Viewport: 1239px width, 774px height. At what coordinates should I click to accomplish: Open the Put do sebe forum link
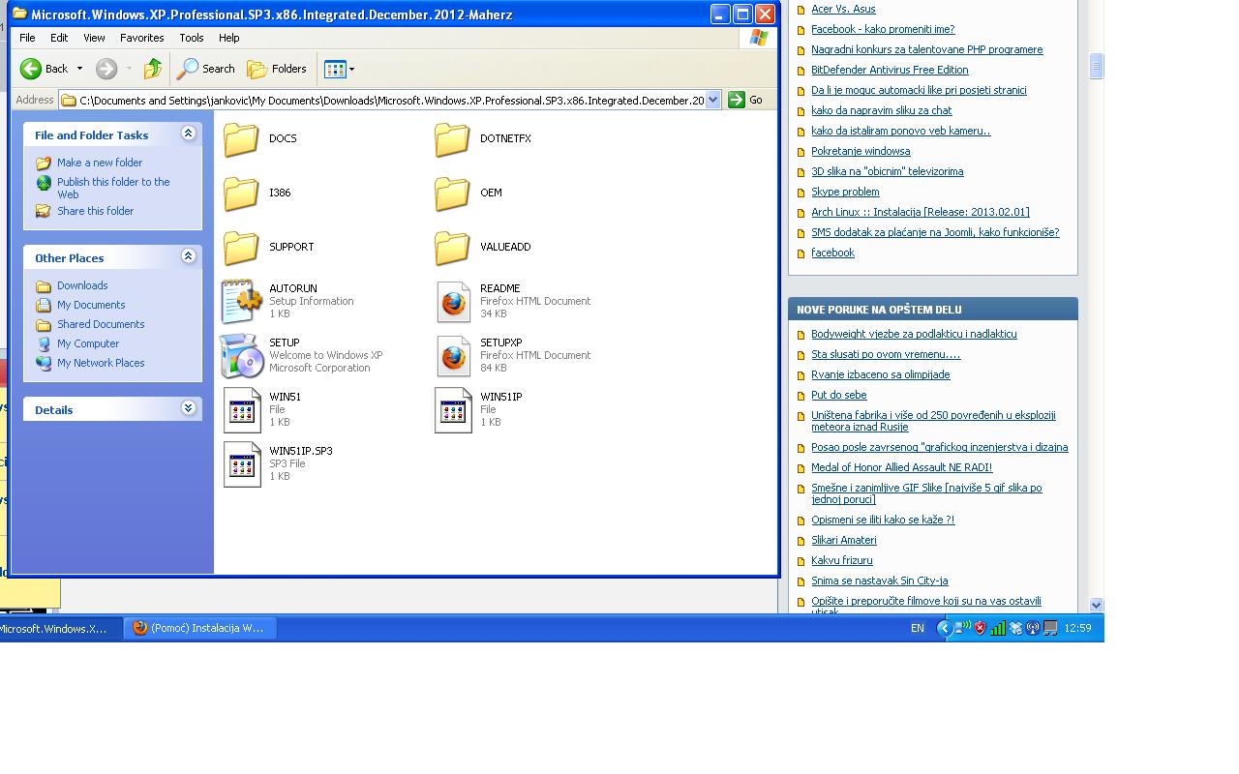tap(839, 395)
